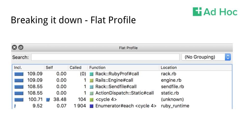Select the ActionDispatch::Static#call function
Image resolution: width=244 pixels, height=137 pixels.
(x=125, y=93)
